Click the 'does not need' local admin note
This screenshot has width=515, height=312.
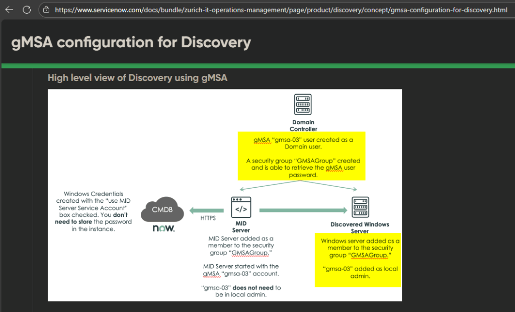click(x=240, y=291)
